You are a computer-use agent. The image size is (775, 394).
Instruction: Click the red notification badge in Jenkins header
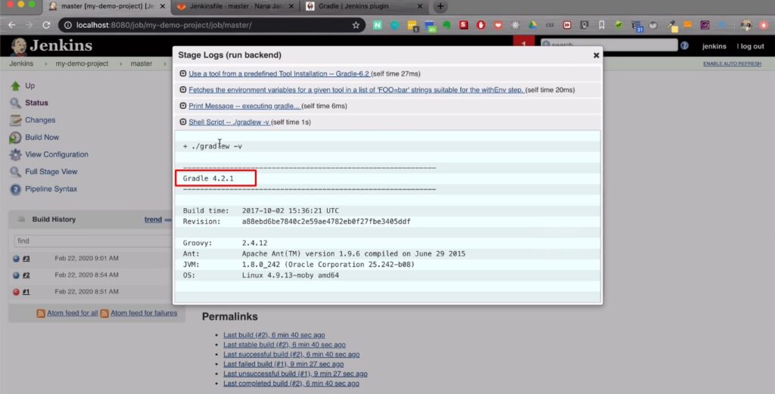[524, 43]
